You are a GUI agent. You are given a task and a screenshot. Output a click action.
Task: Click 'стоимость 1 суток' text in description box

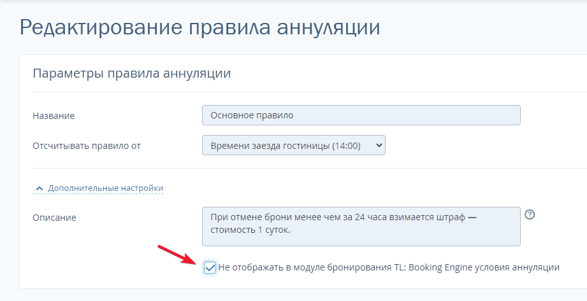point(250,230)
